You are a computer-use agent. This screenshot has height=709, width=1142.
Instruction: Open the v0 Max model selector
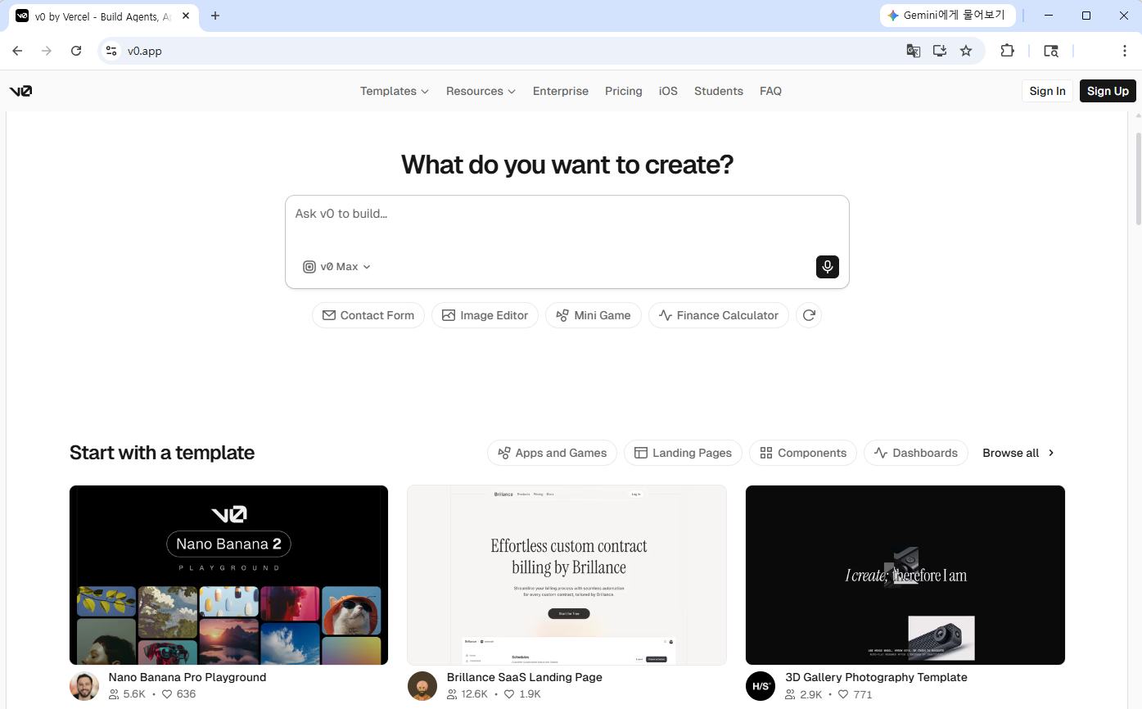pyautogui.click(x=337, y=267)
